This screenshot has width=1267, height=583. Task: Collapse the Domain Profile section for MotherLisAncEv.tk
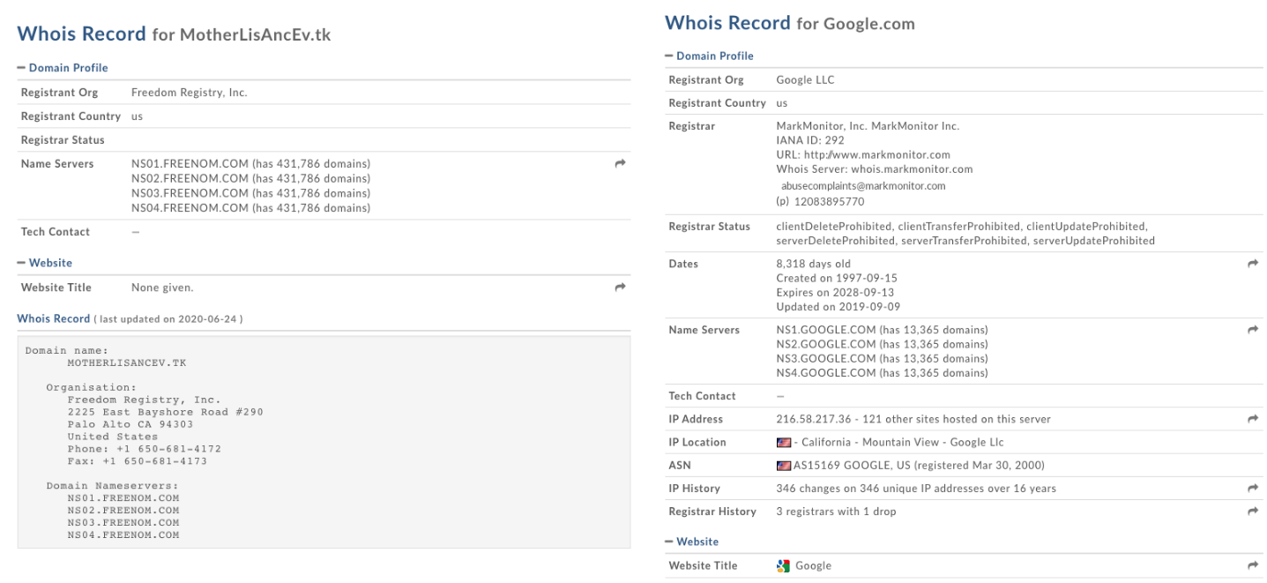[63, 68]
